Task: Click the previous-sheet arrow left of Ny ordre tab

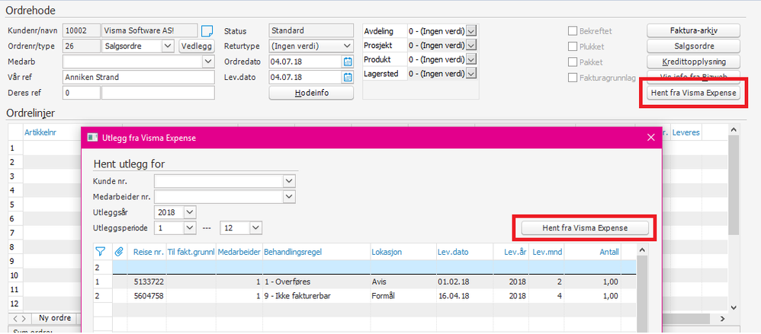Action: tap(15, 318)
